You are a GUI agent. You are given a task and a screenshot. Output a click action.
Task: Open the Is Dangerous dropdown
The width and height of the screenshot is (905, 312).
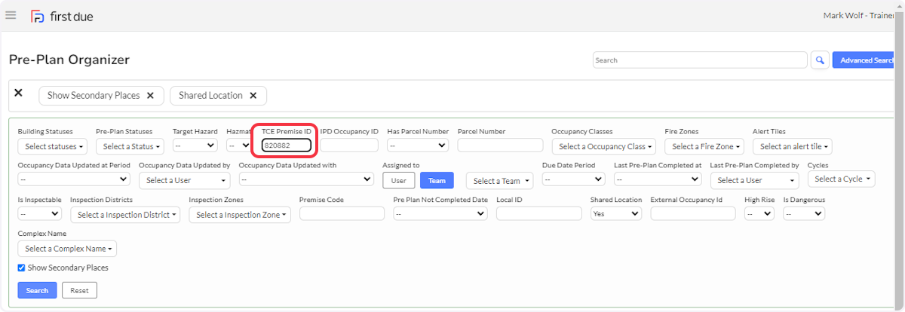tap(804, 213)
